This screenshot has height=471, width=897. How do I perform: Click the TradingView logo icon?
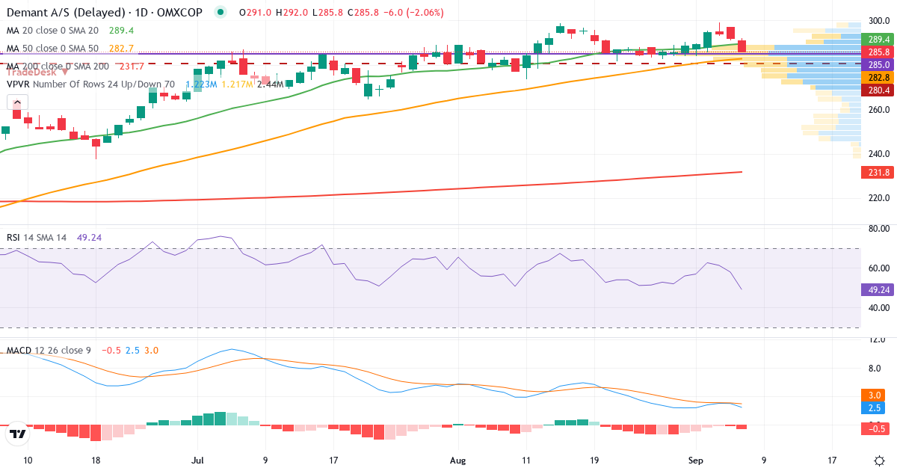17,432
